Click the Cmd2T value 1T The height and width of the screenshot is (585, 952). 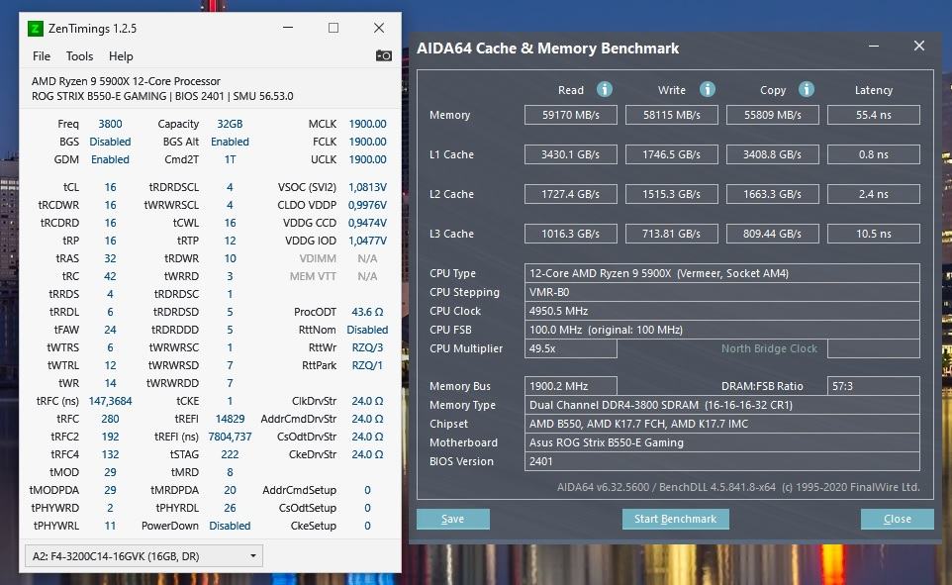pos(230,159)
